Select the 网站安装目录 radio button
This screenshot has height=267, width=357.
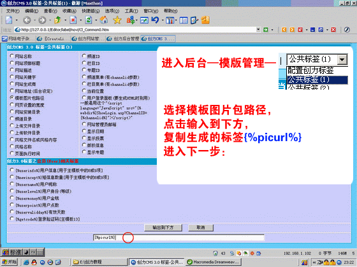12,111
